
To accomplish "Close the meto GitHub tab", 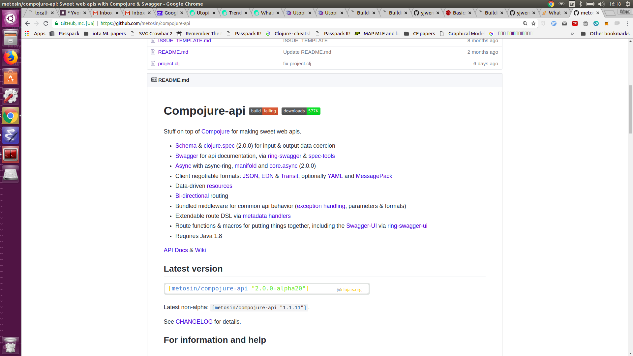I will (x=598, y=13).
